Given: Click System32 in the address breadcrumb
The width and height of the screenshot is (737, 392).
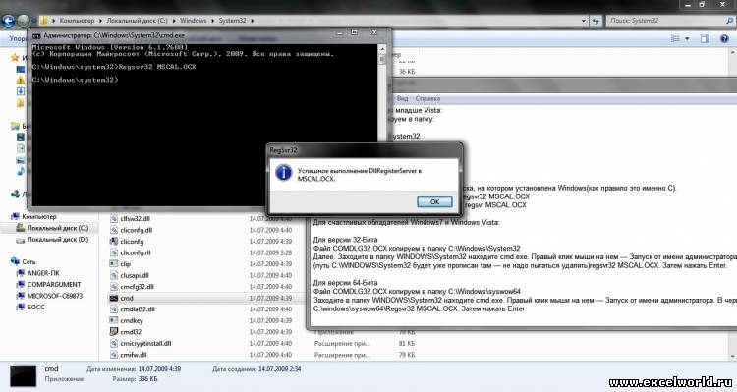Looking at the screenshot, I should 232,21.
